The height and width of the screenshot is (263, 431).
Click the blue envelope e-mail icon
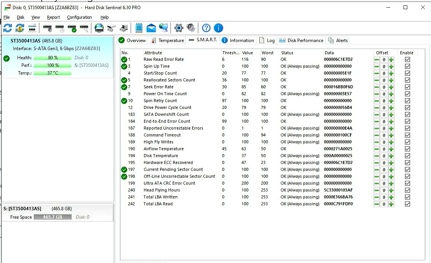[151, 28]
